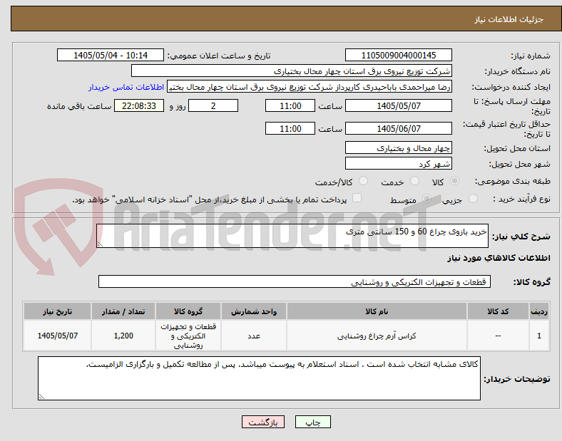Viewport: 562px width, 441px height.
Task: Click the need number field 1105009004000145
Action: point(398,56)
